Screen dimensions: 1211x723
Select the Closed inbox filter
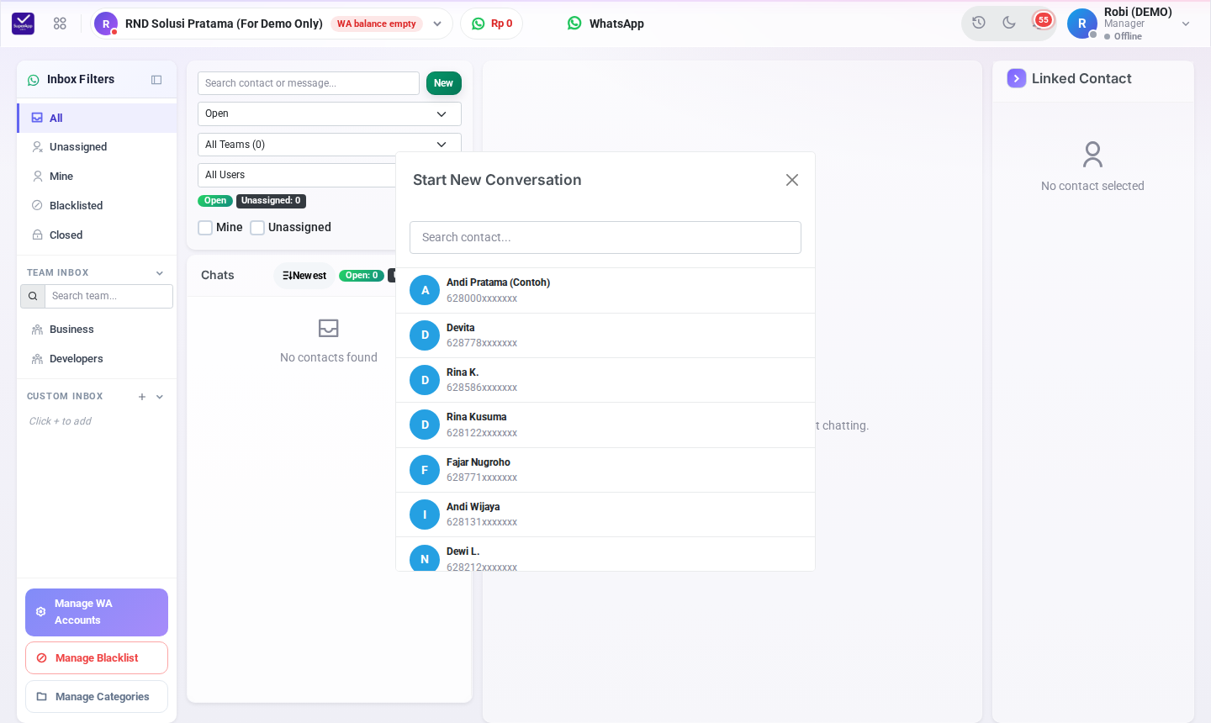(x=97, y=235)
